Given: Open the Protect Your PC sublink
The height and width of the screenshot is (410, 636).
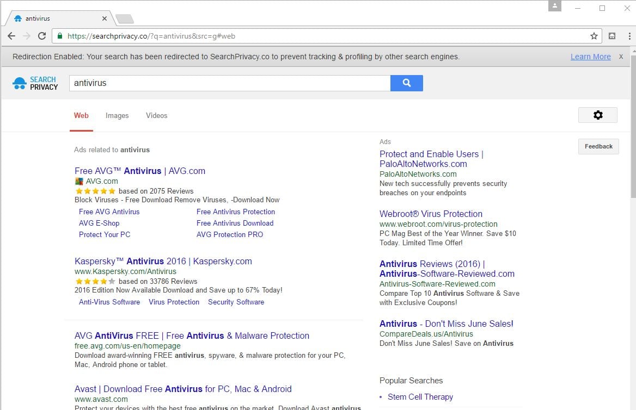Looking at the screenshot, I should click(105, 234).
